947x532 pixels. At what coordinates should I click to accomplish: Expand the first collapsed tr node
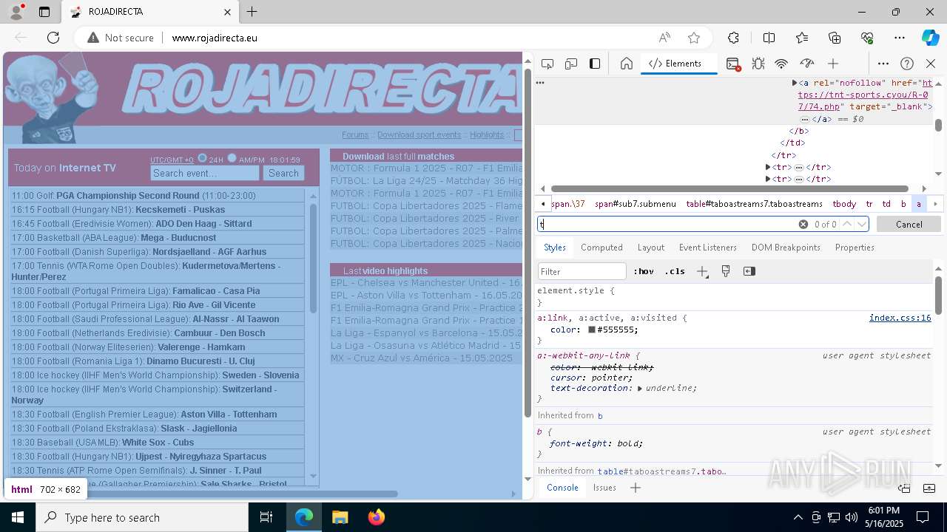point(768,167)
